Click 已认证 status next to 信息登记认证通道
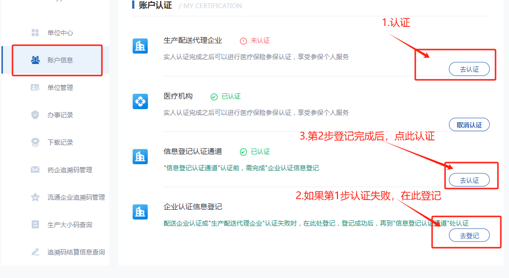 (x=261, y=152)
